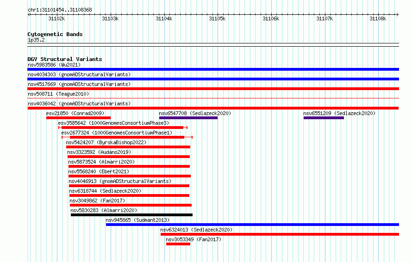Select the red esv21850 variant bar
This screenshot has height=262, width=412.
point(78,118)
